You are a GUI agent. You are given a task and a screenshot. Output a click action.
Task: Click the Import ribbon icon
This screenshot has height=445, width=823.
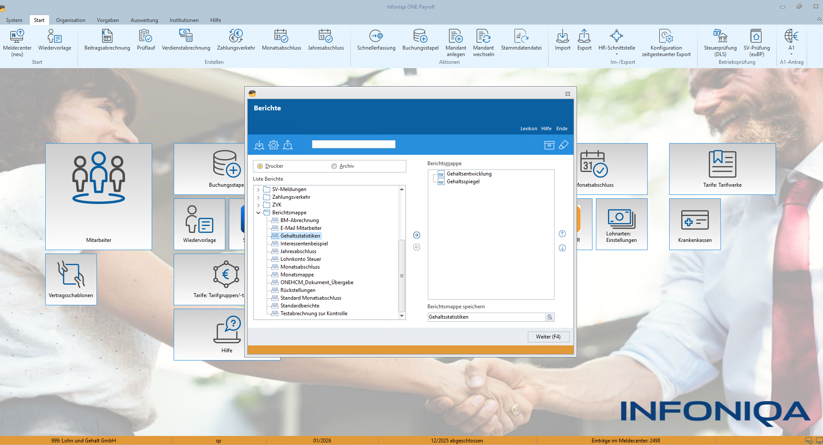(563, 40)
